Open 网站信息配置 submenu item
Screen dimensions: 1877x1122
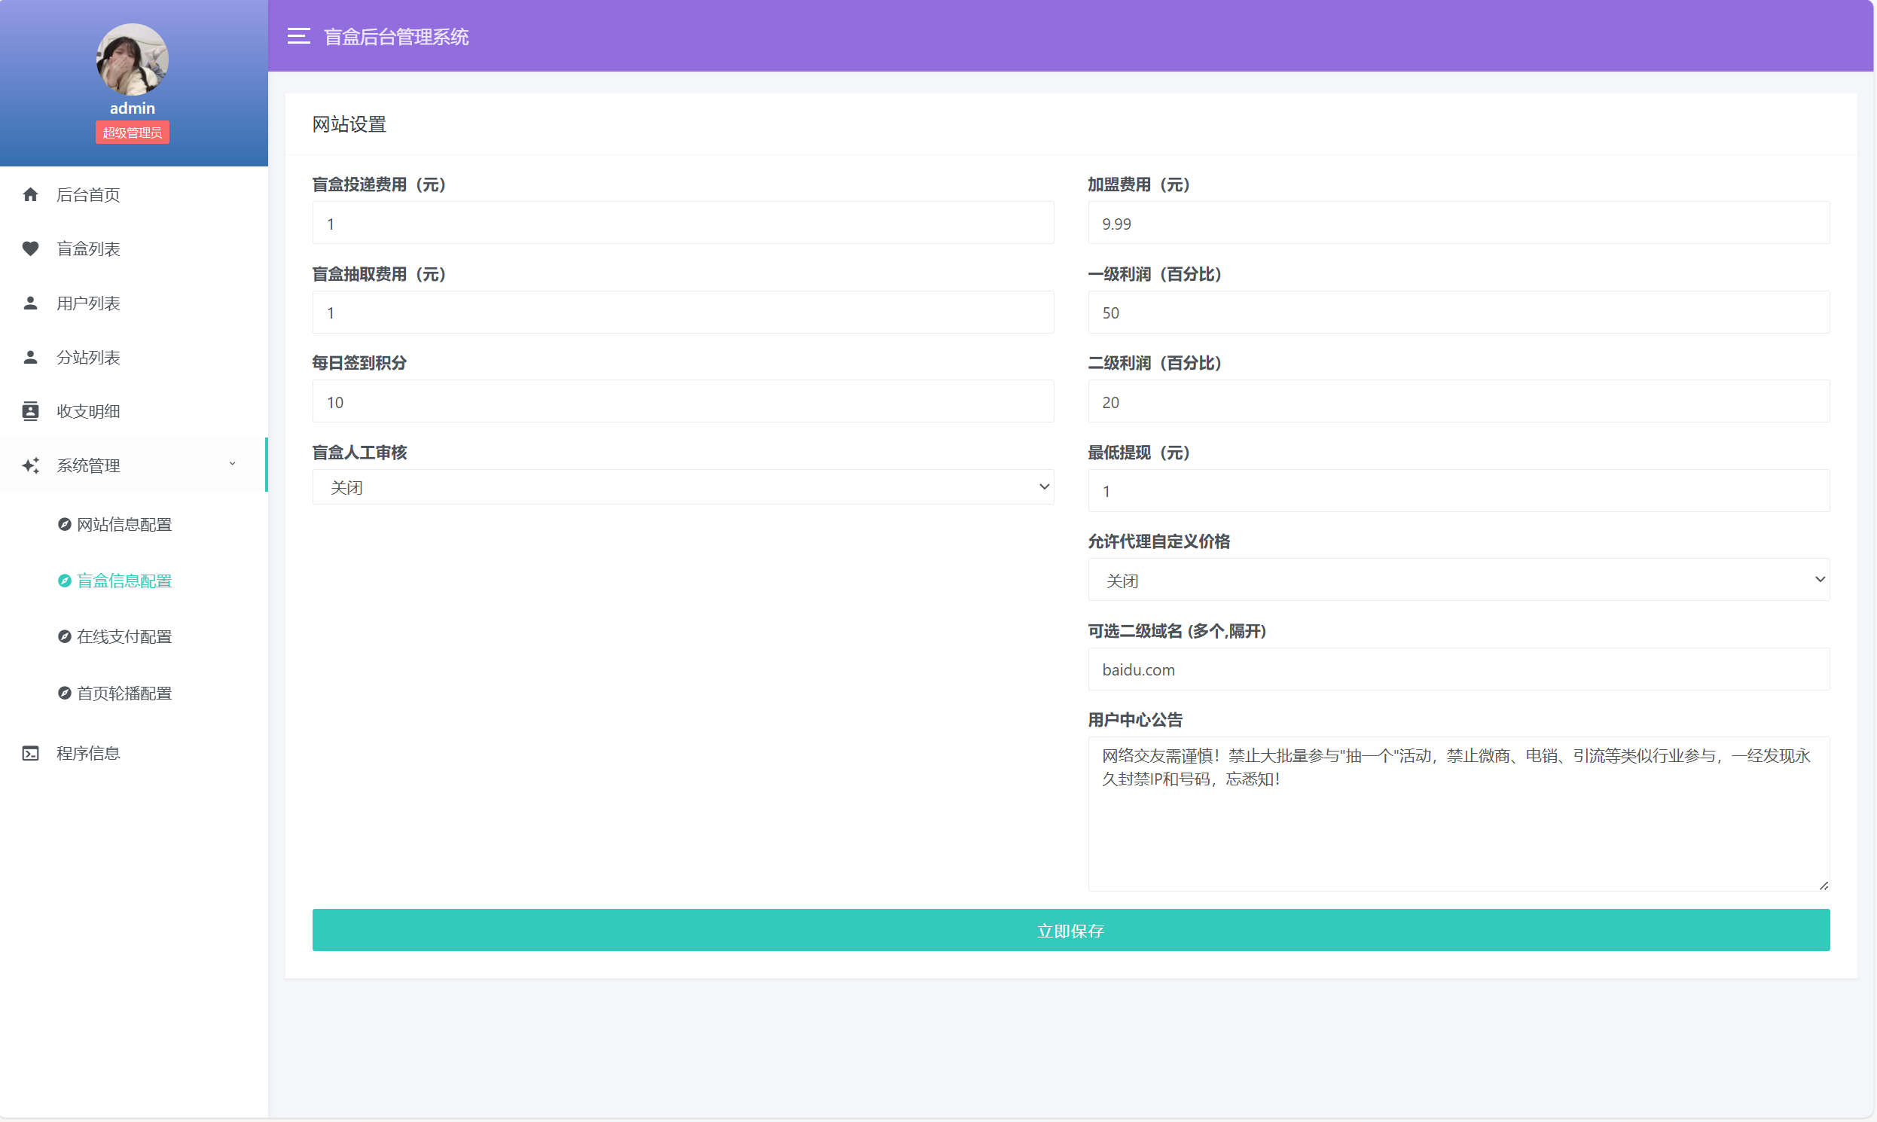click(x=124, y=524)
